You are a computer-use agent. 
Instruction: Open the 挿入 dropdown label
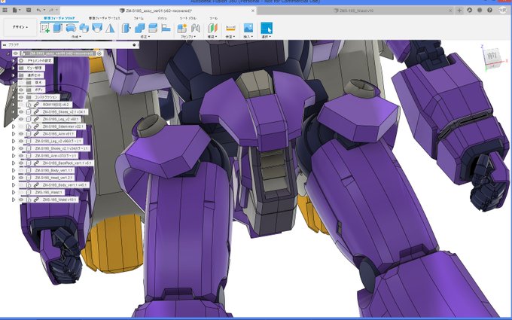[x=248, y=37]
